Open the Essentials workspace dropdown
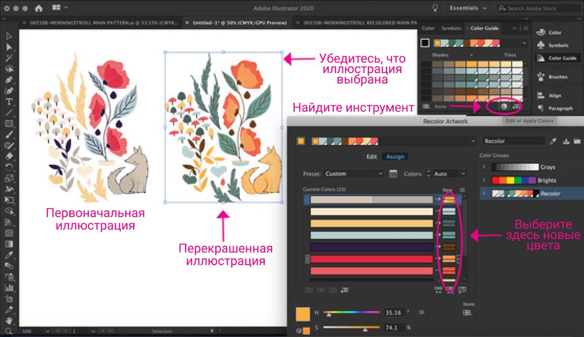The height and width of the screenshot is (337, 584). pyautogui.click(x=468, y=8)
